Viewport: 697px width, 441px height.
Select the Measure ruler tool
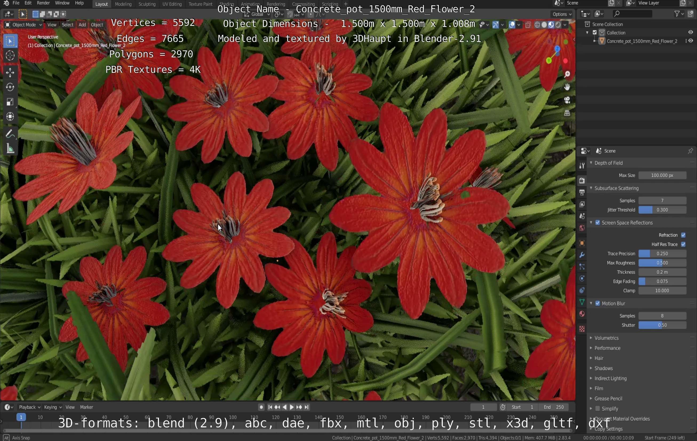click(x=10, y=149)
